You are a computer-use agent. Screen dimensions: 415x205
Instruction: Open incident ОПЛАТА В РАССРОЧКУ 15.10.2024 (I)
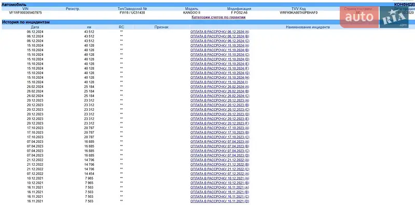pos(219,82)
